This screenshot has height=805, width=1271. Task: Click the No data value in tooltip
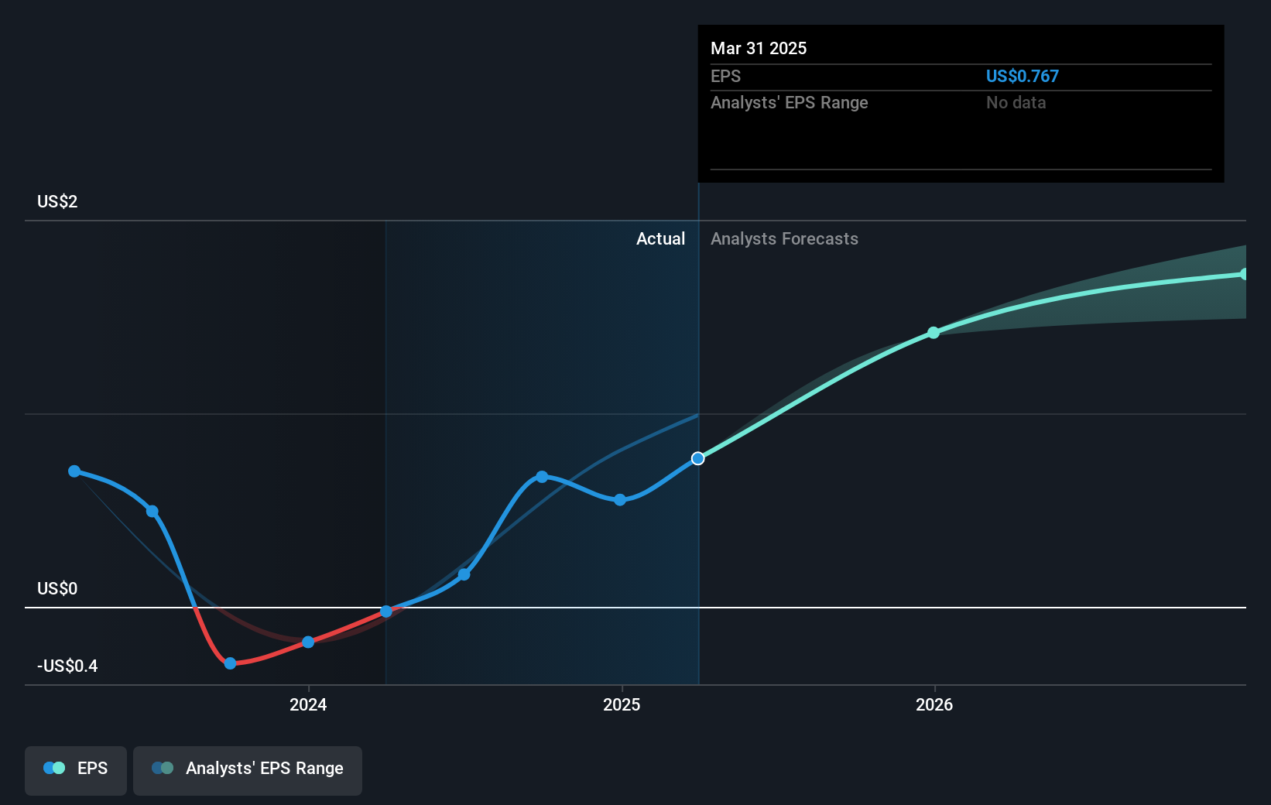[1016, 103]
